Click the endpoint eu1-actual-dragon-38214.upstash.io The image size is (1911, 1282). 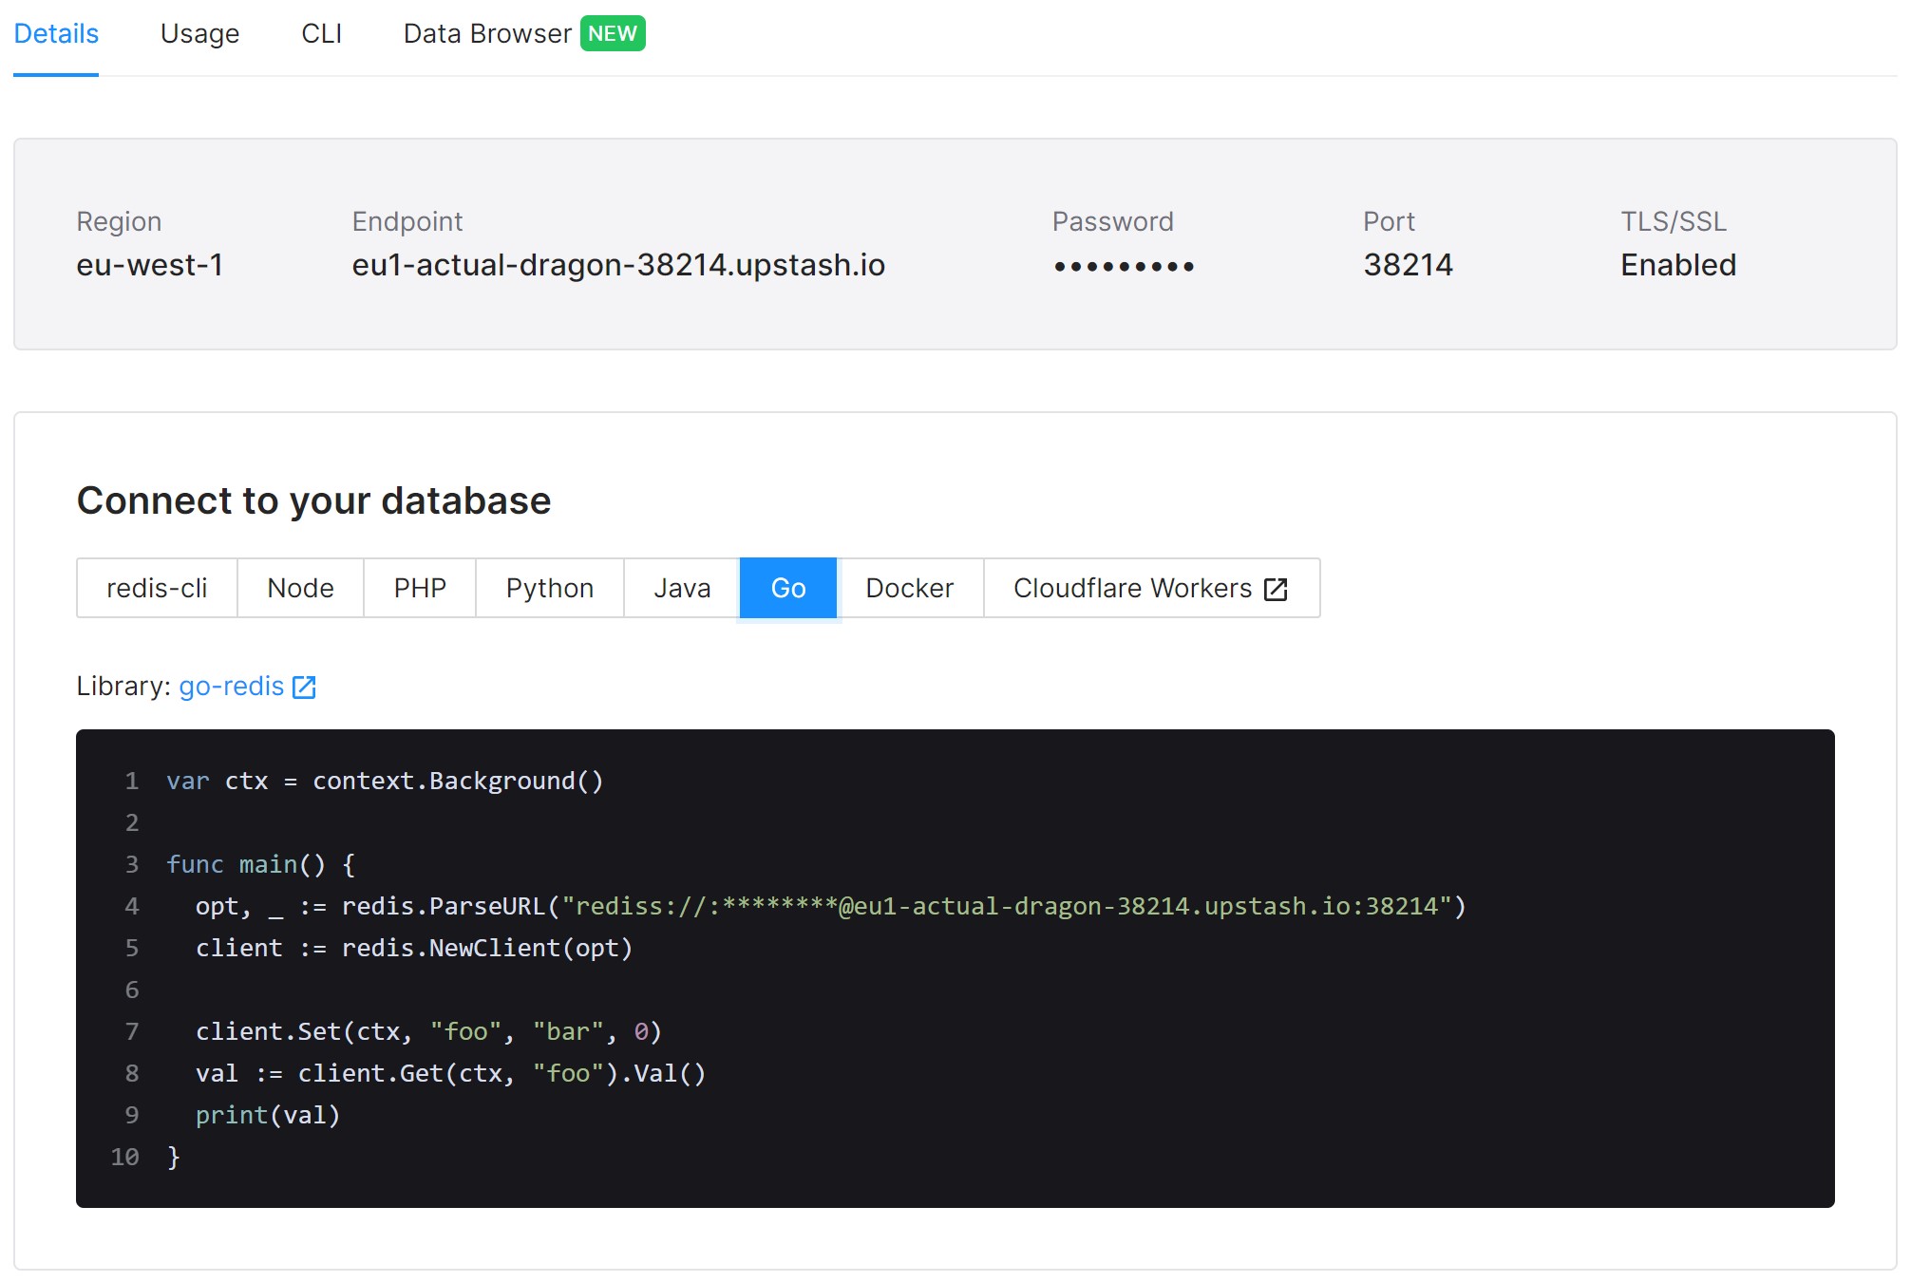click(618, 265)
